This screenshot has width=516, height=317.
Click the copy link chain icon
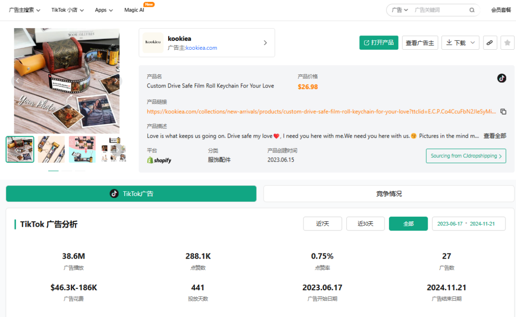(x=490, y=43)
